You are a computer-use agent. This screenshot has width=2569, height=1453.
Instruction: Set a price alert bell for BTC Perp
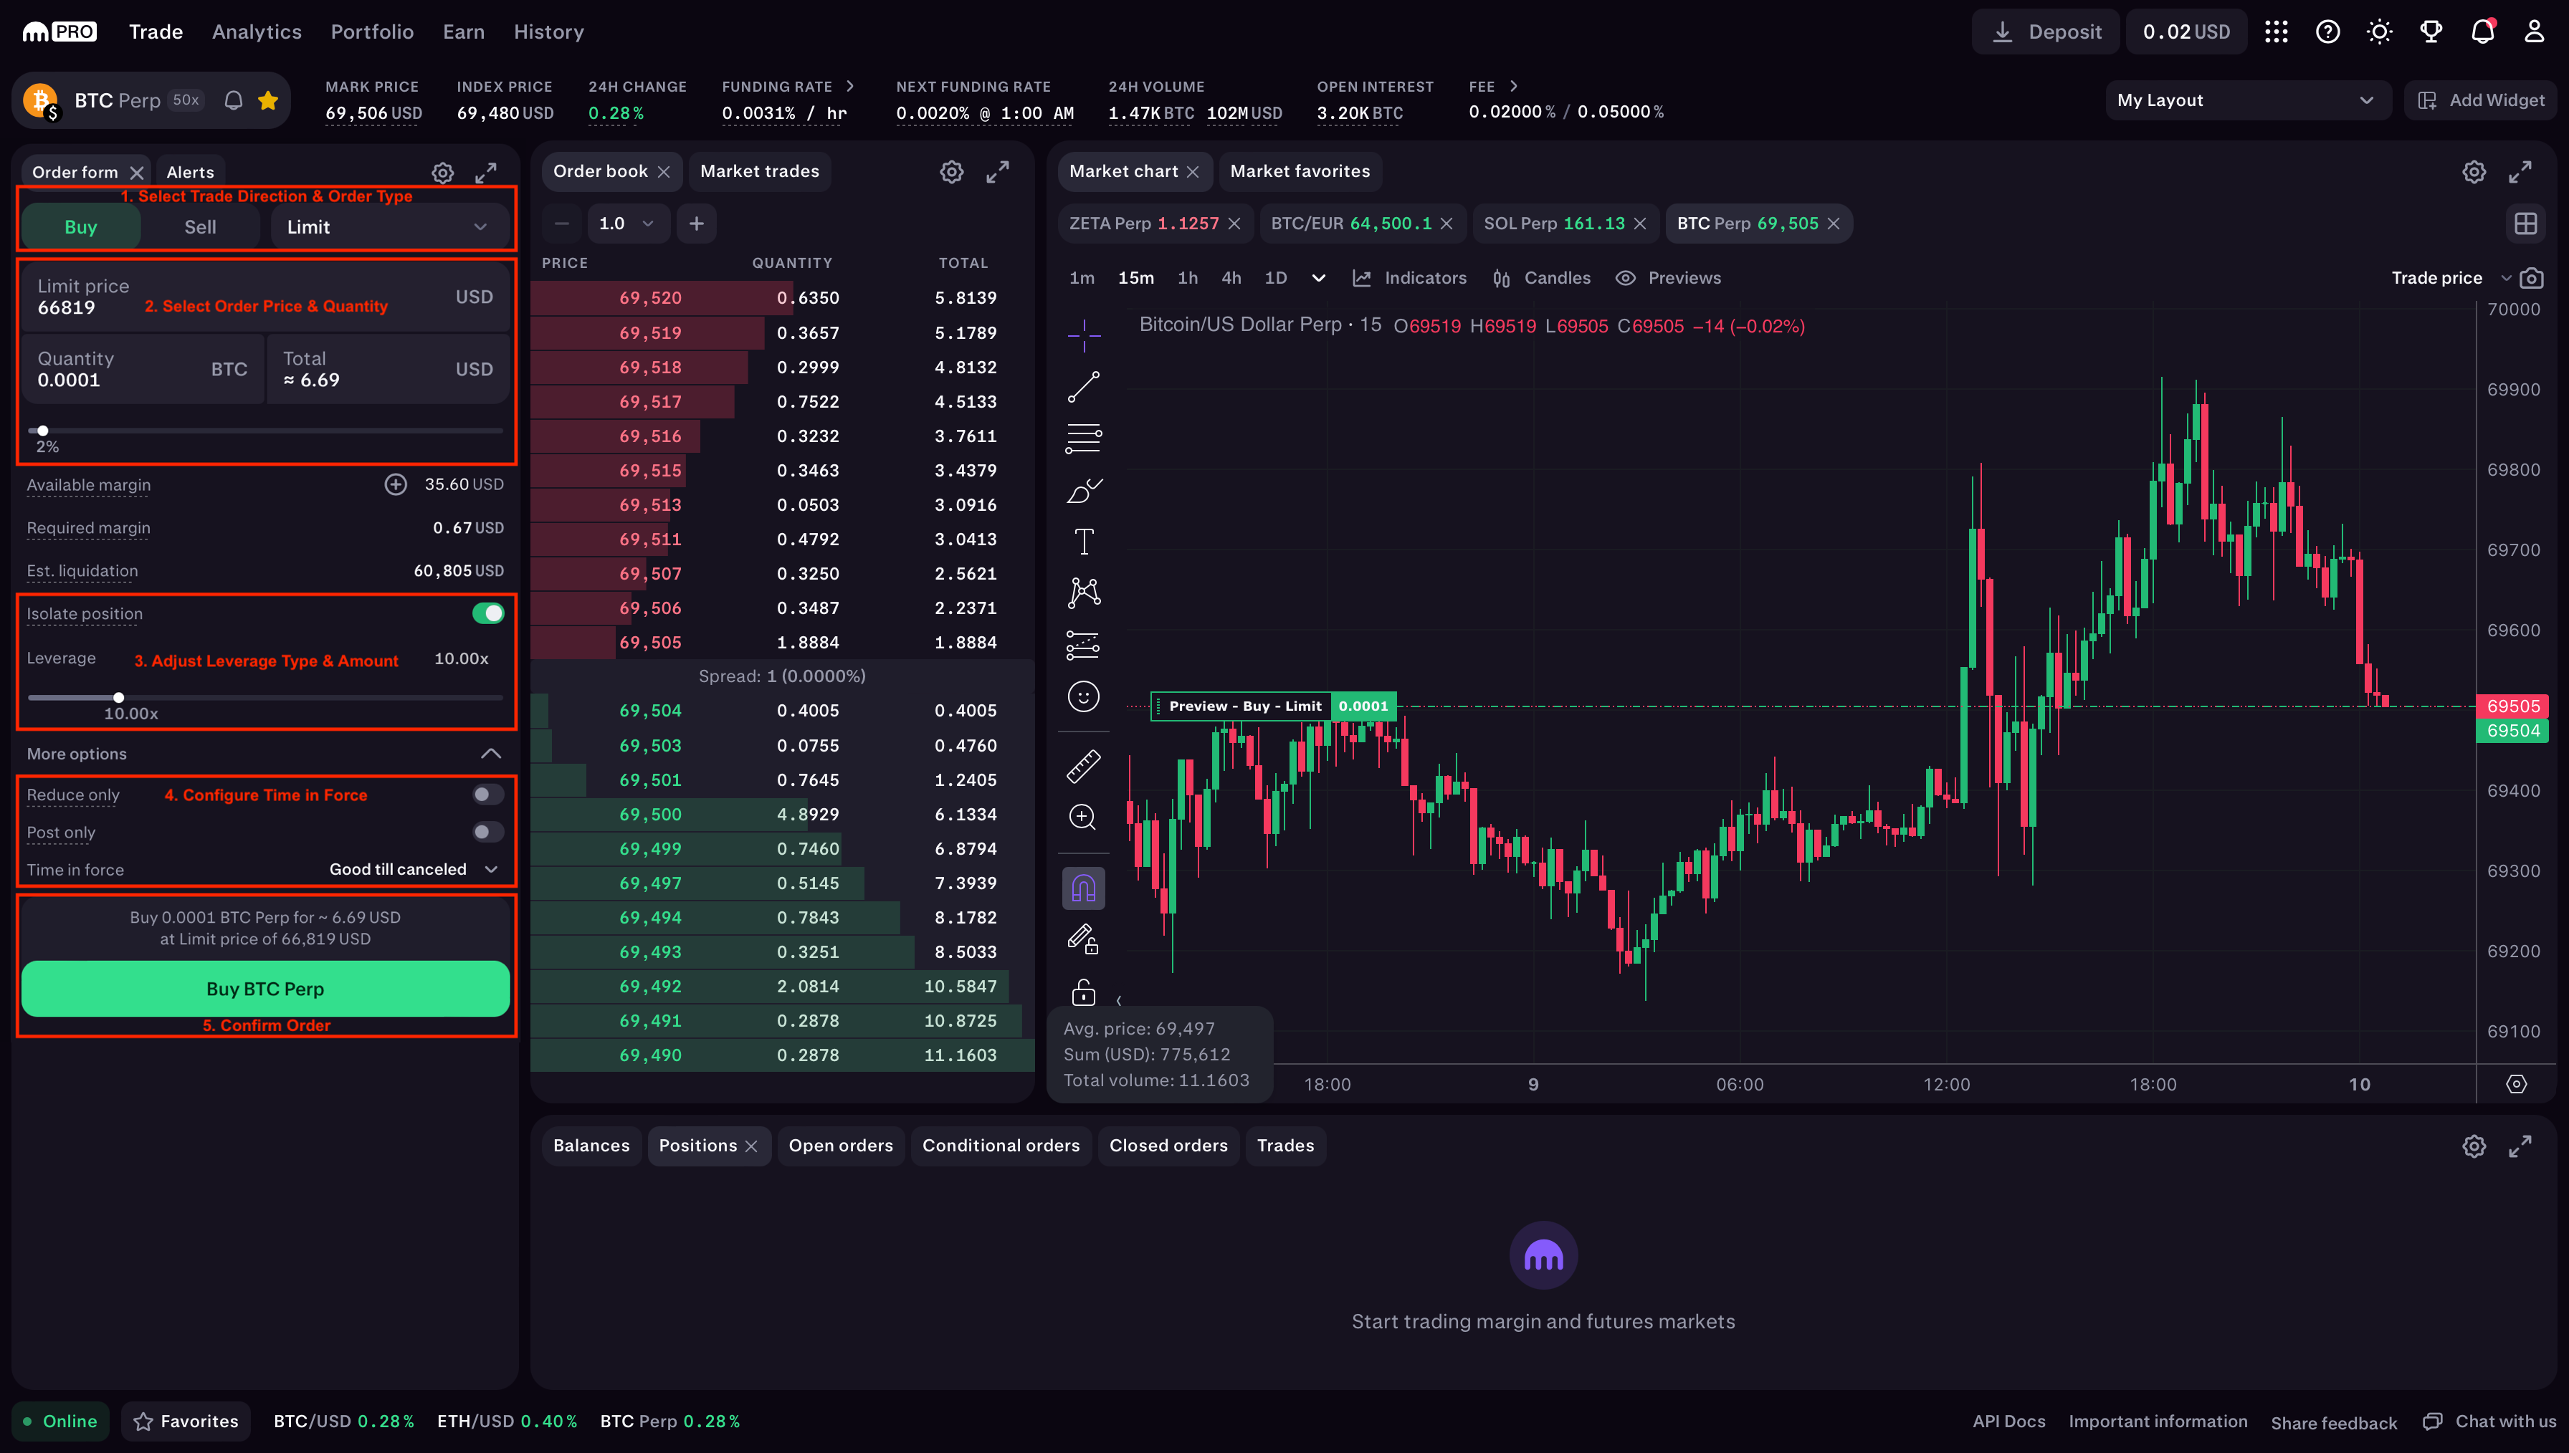tap(234, 101)
